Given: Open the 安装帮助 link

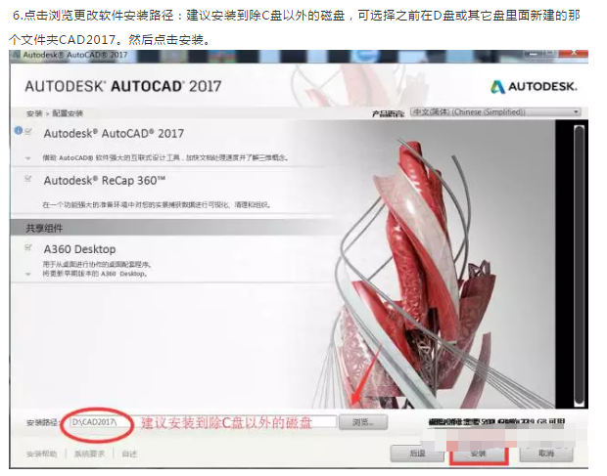Looking at the screenshot, I should click(42, 454).
